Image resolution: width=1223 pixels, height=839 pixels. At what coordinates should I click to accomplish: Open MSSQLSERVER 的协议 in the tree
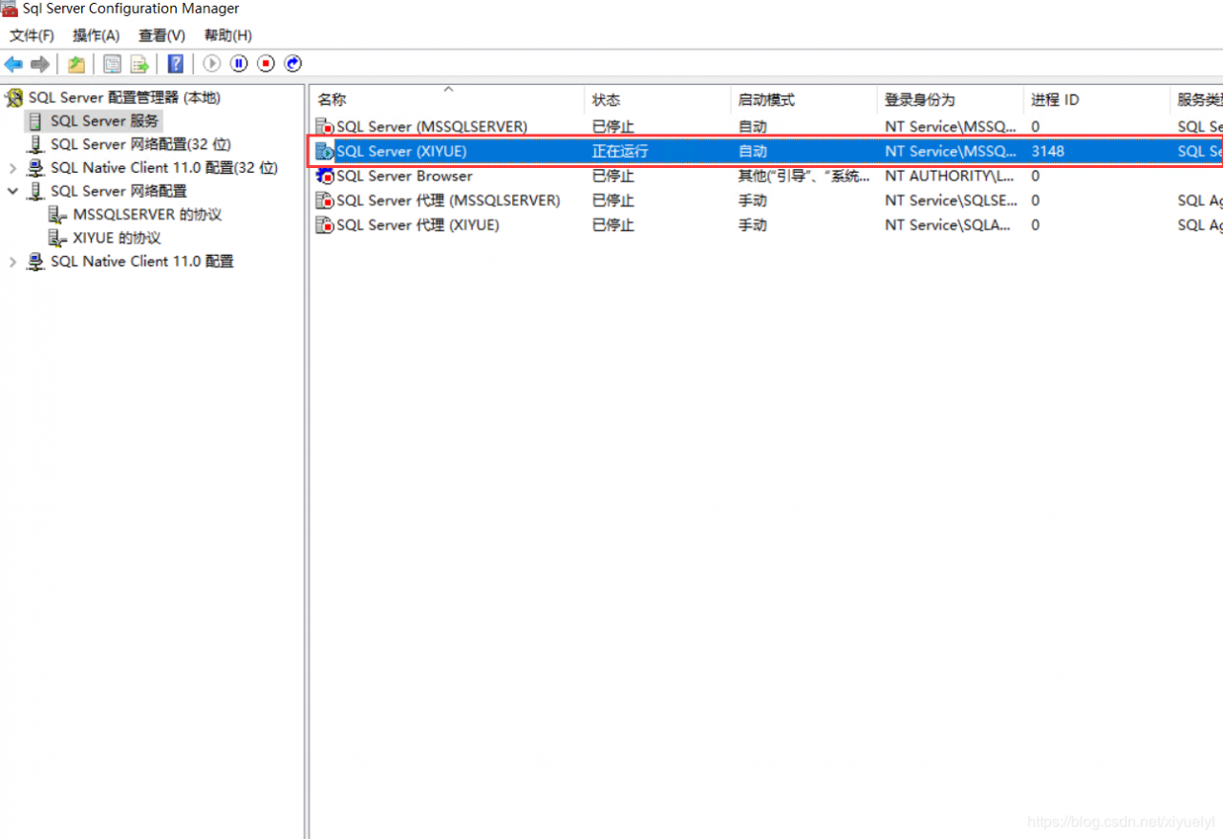click(x=147, y=215)
